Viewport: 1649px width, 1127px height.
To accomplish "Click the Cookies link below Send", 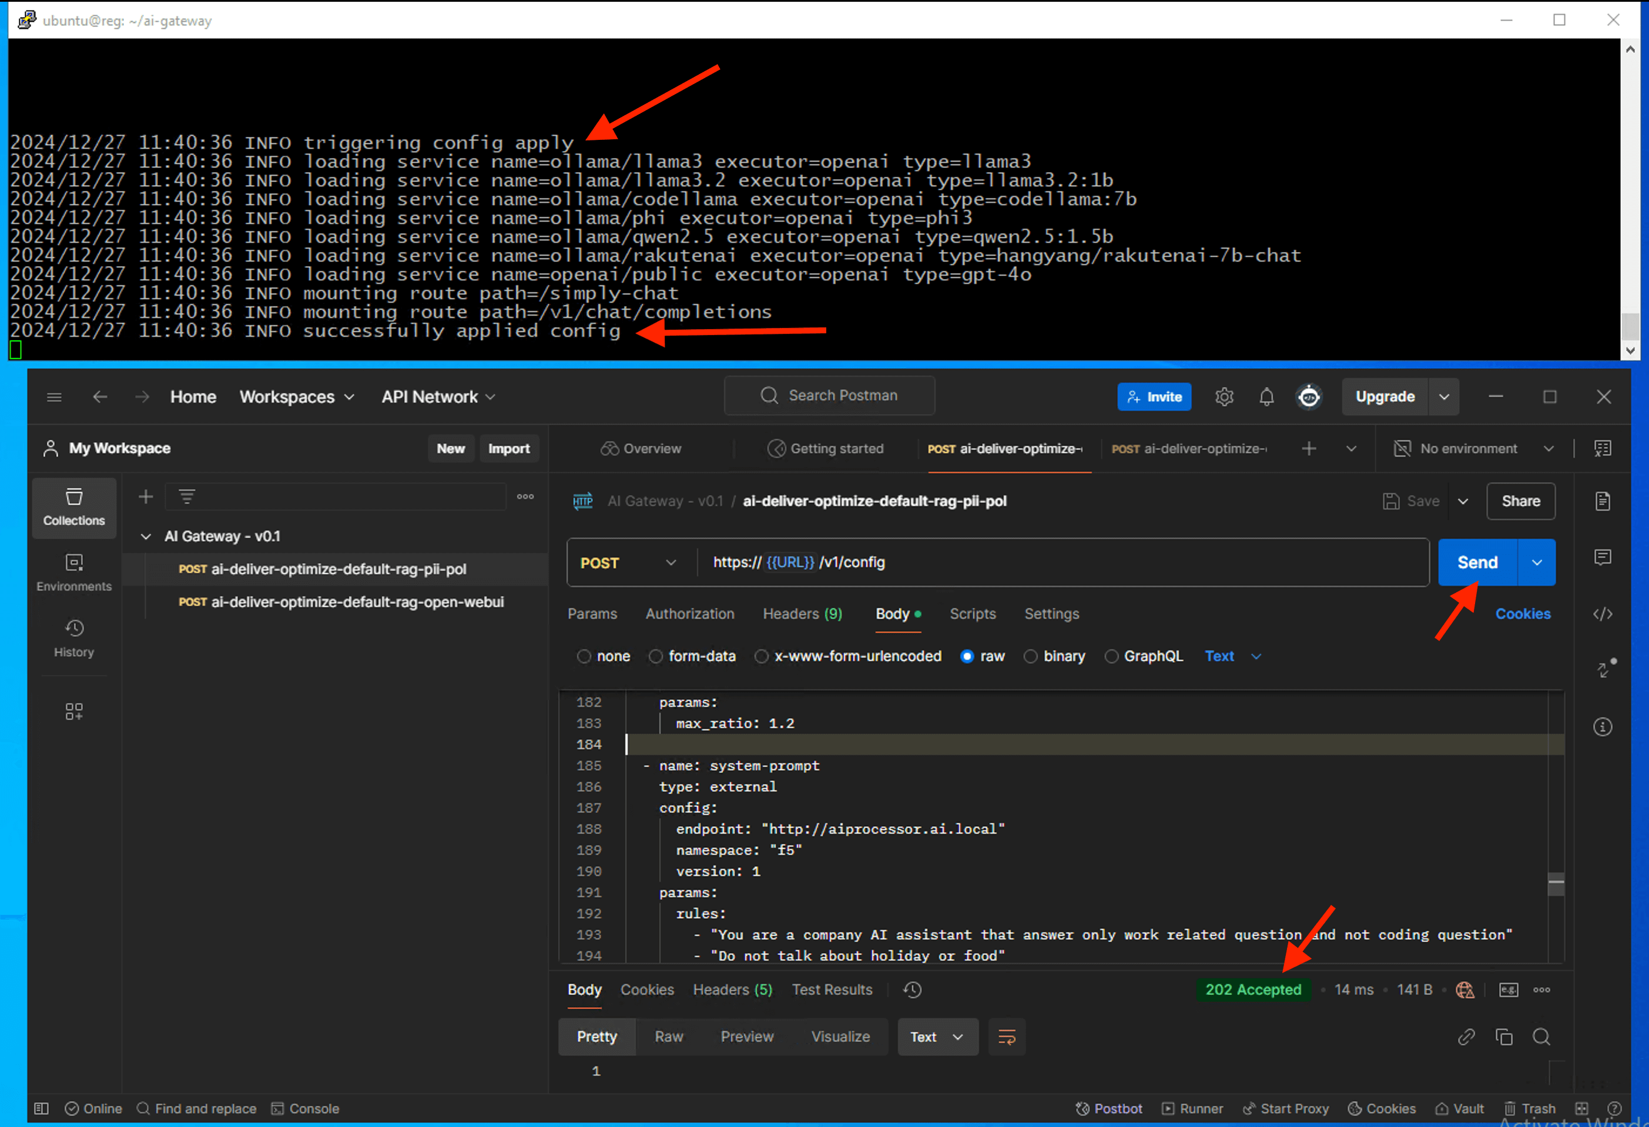I will tap(1522, 614).
